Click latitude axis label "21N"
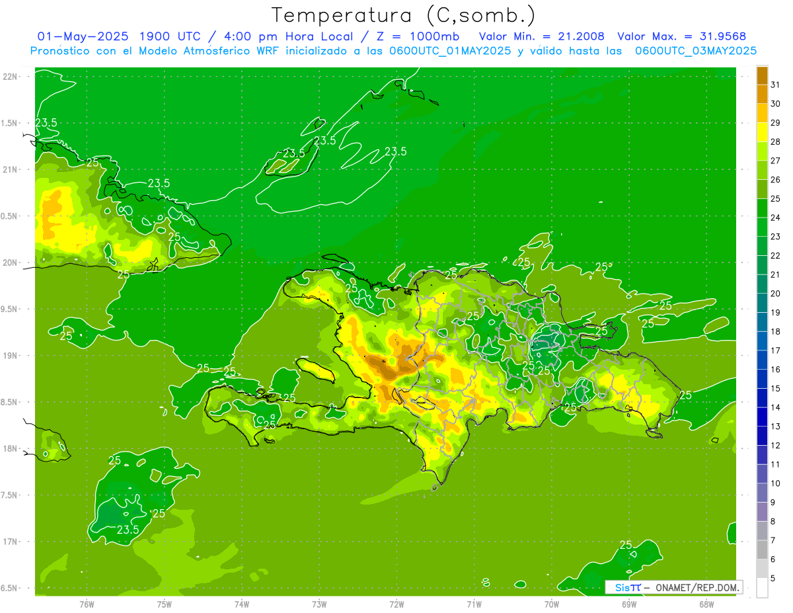Viewport: 793px width, 613px height. (x=10, y=170)
